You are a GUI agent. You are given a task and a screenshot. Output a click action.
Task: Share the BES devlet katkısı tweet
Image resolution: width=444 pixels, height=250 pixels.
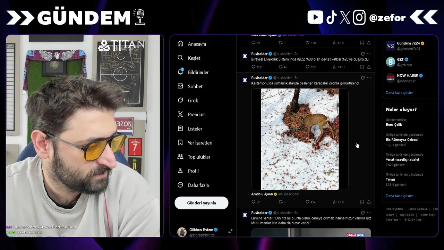point(369,67)
